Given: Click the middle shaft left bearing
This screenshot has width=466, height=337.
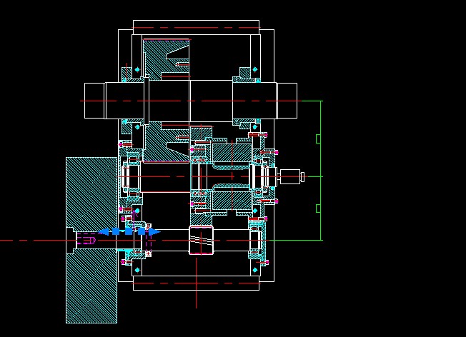Looking at the screenshot, I should point(130,176).
